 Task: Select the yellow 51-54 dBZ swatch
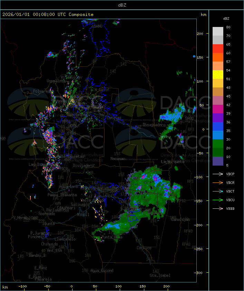pyautogui.click(x=218, y=74)
